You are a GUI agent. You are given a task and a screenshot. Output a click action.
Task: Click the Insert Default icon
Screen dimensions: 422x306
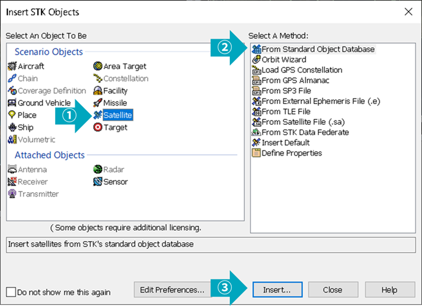click(x=256, y=143)
